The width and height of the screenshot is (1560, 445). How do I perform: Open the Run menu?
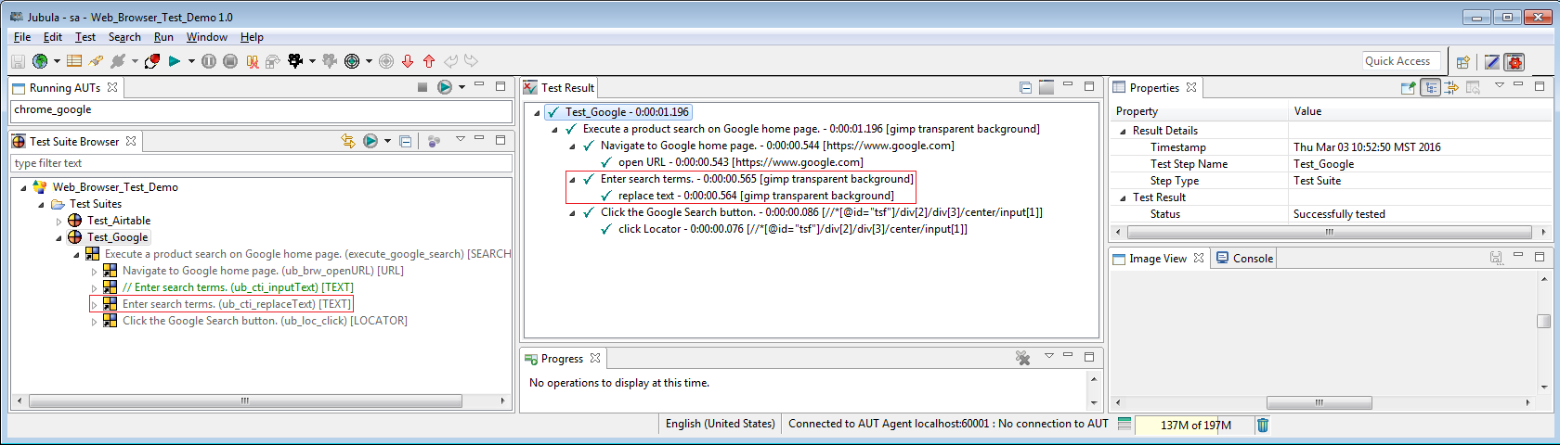163,37
